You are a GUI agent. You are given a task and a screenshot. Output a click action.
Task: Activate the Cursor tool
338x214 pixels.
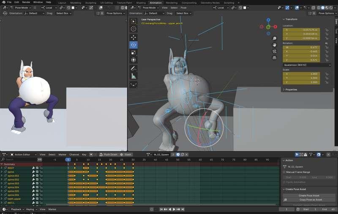pos(134,29)
